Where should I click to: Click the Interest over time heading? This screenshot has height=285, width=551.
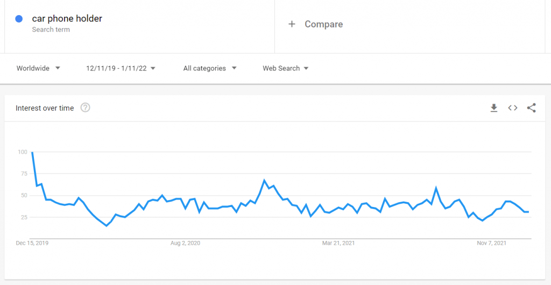pyautogui.click(x=45, y=108)
